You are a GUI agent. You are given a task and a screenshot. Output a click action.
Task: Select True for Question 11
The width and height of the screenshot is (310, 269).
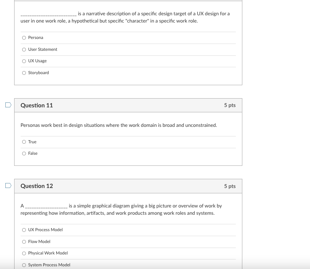click(24, 142)
